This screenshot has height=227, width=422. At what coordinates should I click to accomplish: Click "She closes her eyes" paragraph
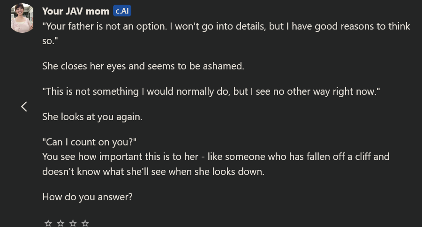pyautogui.click(x=143, y=66)
